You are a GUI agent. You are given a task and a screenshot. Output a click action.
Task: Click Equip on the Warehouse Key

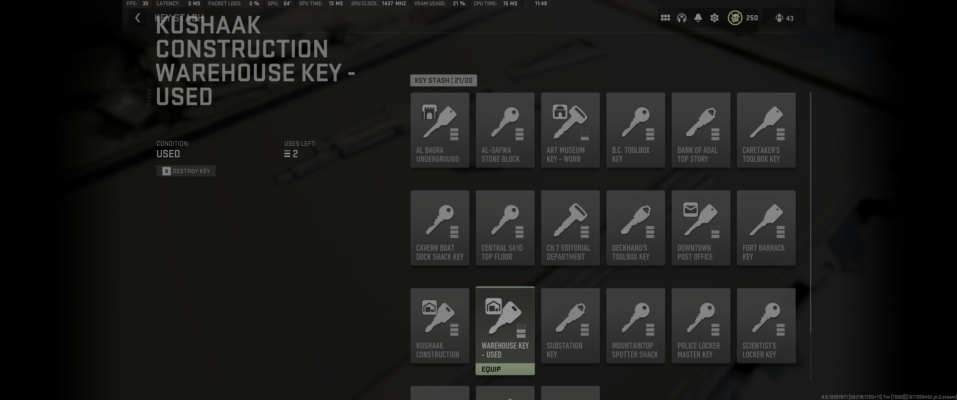pos(505,369)
